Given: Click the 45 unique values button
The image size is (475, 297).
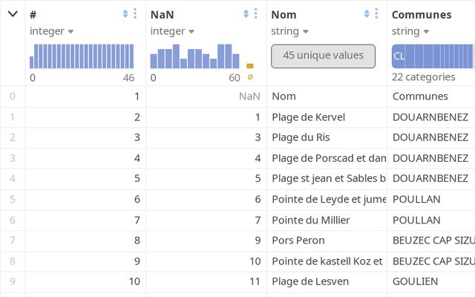Looking at the screenshot, I should coord(324,56).
